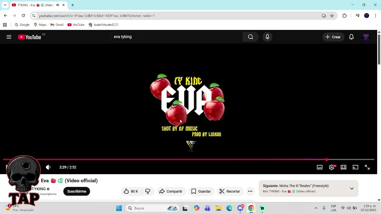Clip the video with Recortar

tap(230, 191)
